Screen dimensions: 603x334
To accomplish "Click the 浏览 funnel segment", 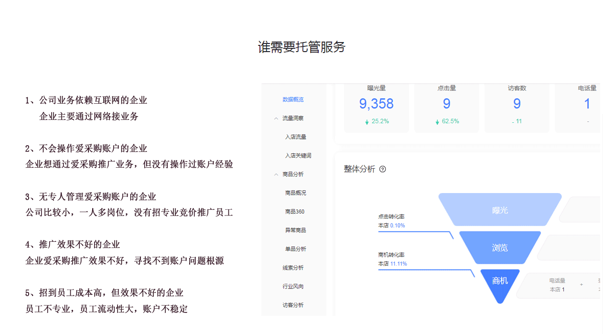I will 500,248.
